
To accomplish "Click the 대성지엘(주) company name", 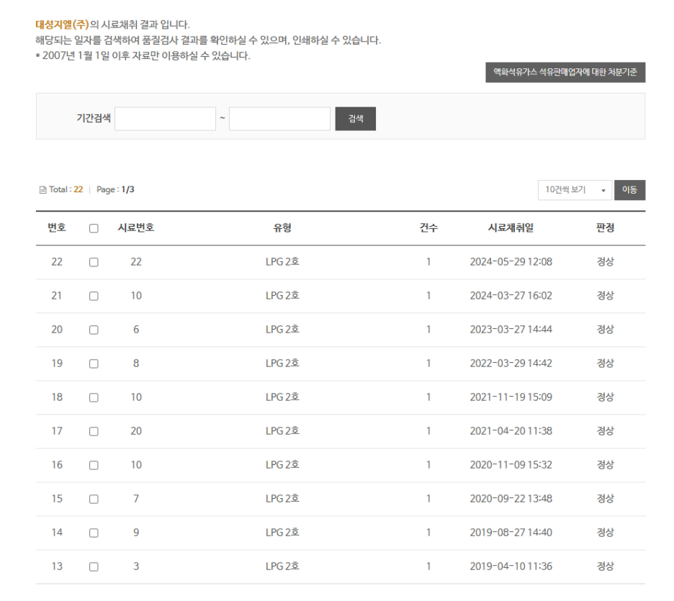I will (62, 24).
